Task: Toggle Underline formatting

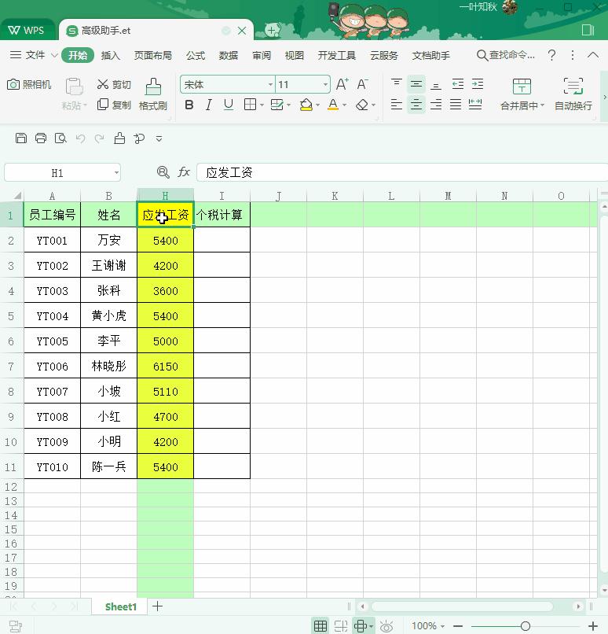Action: pos(229,105)
